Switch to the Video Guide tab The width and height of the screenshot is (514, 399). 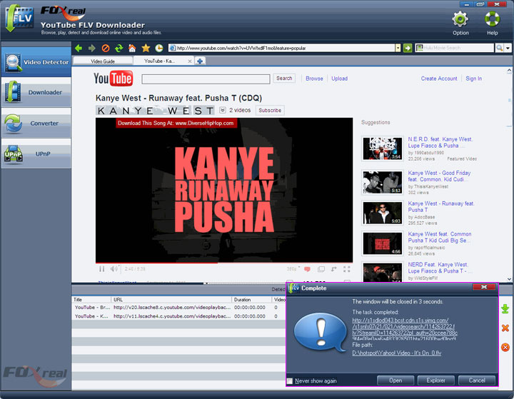tap(103, 61)
